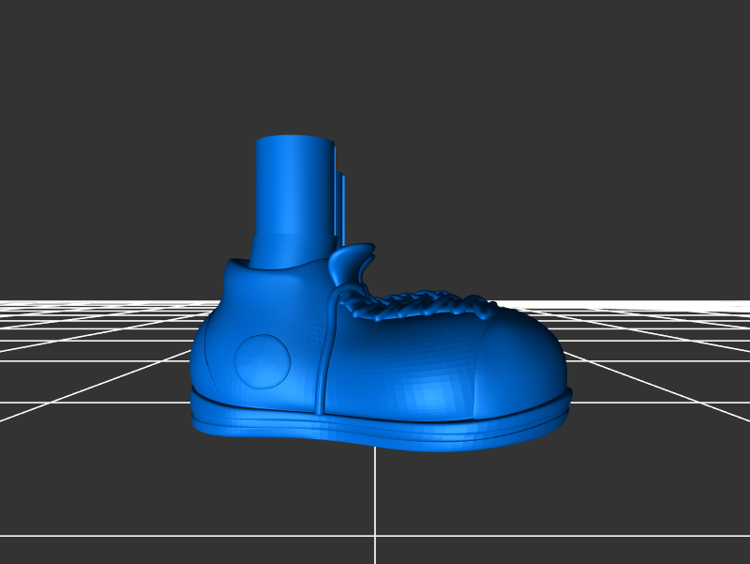Click the grid floor right of the shoe
This screenshot has height=564, width=750.
tap(656, 375)
